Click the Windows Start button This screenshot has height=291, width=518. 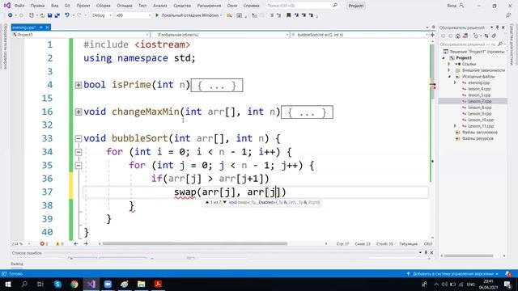(x=7, y=284)
